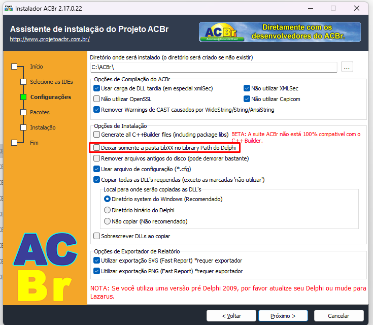Screen dimensions: 373x325
Task: Click the 'Cancelar' button
Action: click(x=338, y=316)
